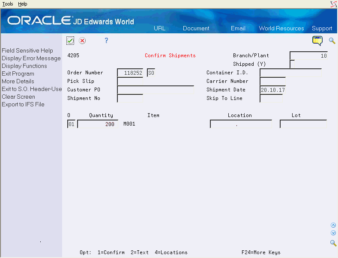Click the F24=More Keys text
Viewport: 338px width, 258px height.
point(261,252)
